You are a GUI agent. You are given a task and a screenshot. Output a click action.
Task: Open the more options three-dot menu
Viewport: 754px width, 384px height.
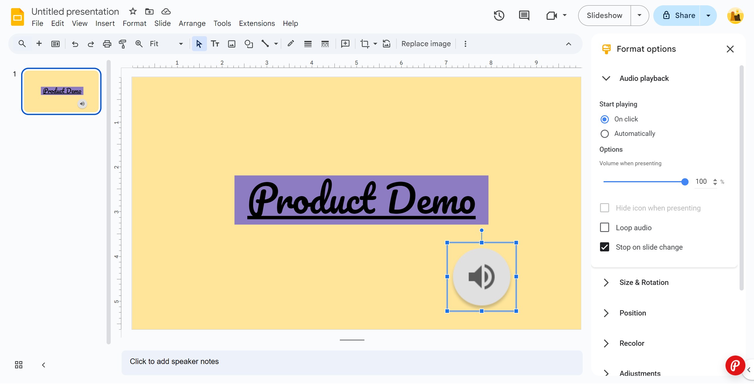[465, 44]
